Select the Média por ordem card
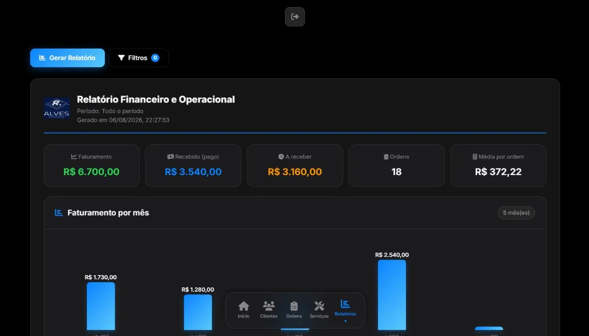589x336 pixels. tap(498, 166)
